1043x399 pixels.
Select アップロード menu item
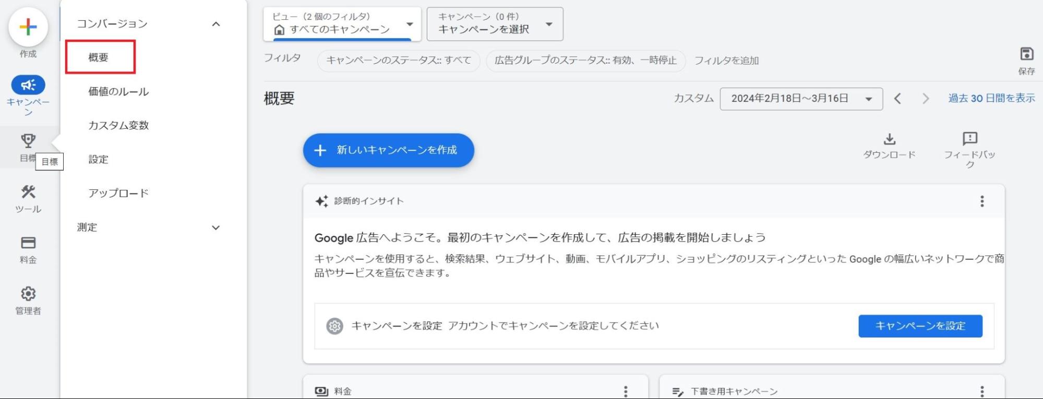(118, 194)
